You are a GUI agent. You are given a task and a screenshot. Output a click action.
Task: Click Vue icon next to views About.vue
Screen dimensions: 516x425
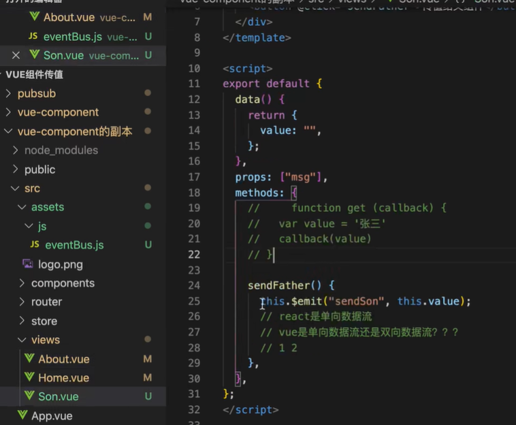coord(29,358)
